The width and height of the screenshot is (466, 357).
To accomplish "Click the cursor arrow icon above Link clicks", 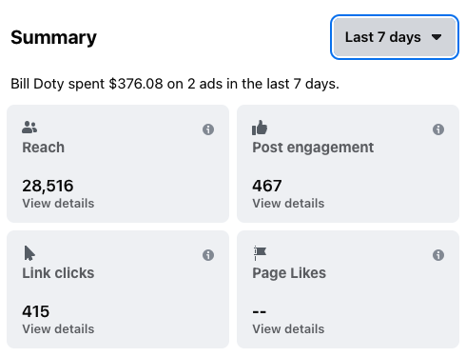I will [x=29, y=253].
